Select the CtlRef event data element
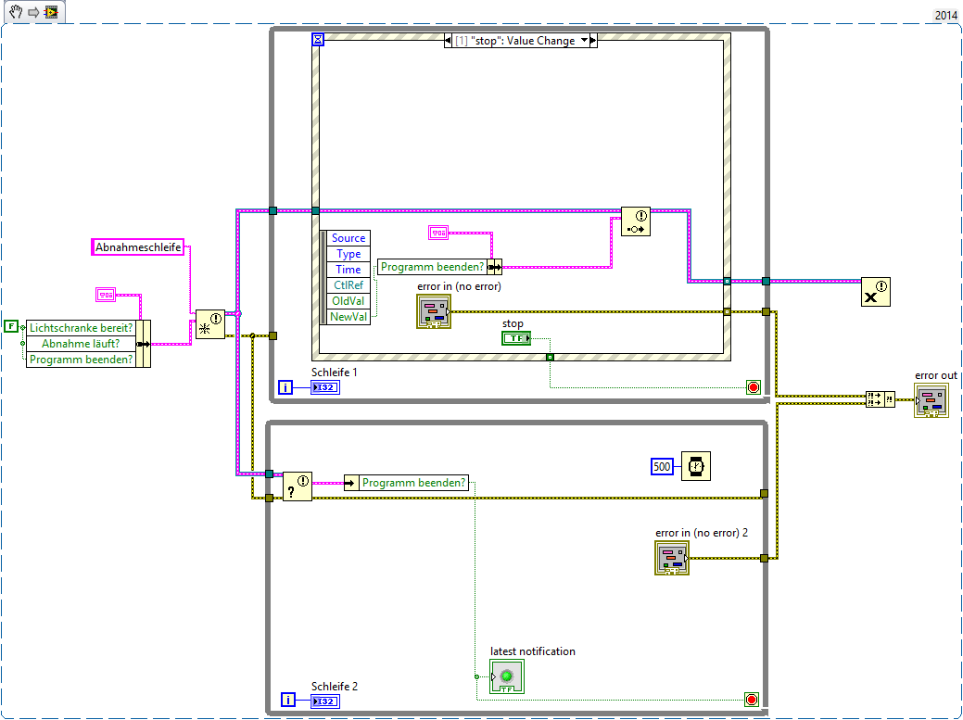 [348, 285]
